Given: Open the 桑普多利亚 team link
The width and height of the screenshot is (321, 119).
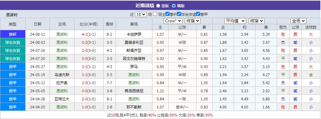Looking at the screenshot, I should pyautogui.click(x=134, y=43).
